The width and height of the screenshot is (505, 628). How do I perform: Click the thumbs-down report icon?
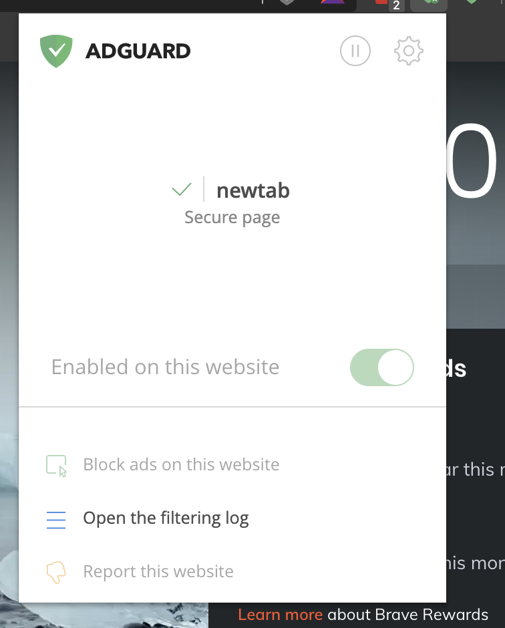56,571
